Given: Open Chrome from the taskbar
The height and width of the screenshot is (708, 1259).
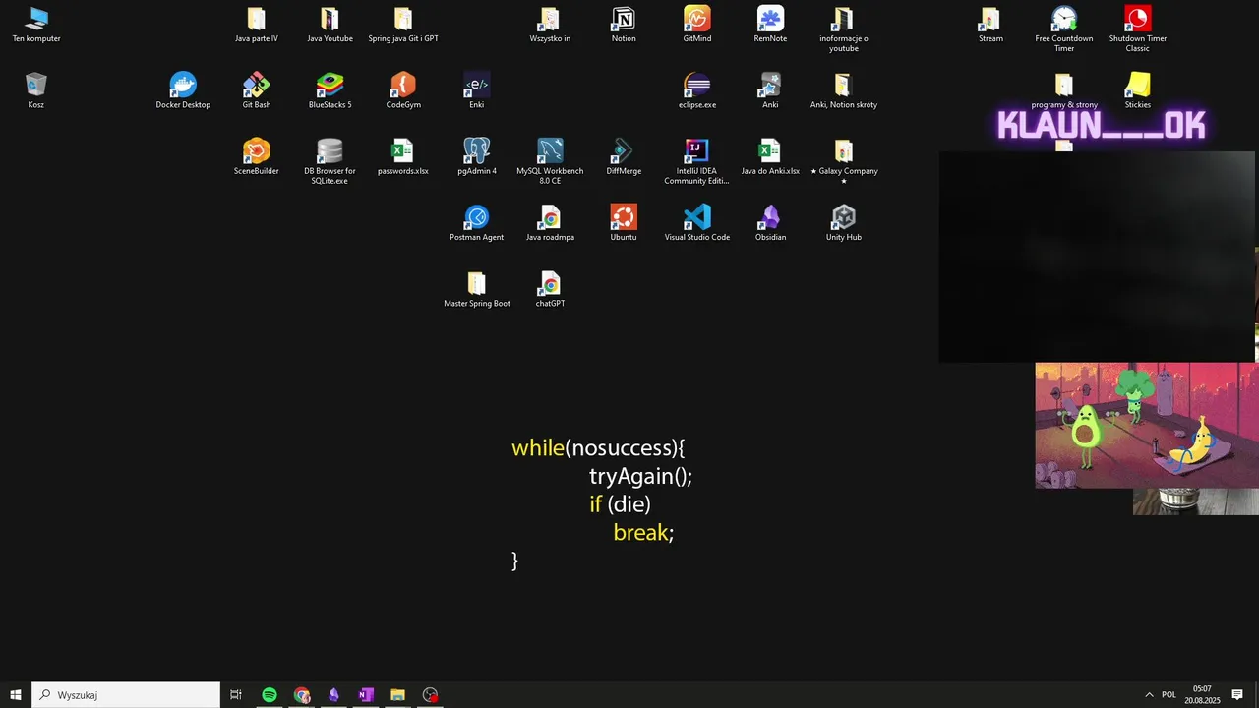Looking at the screenshot, I should (302, 695).
